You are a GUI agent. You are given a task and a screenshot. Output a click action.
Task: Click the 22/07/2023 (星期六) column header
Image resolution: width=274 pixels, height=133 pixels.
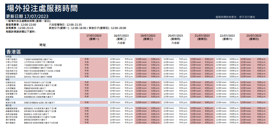tap(228, 38)
